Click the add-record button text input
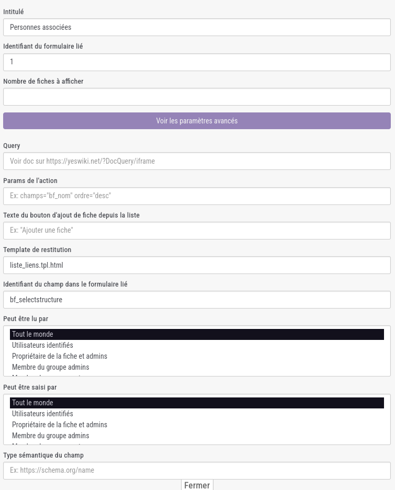Screen dimensions: 395x490 pyautogui.click(x=197, y=231)
